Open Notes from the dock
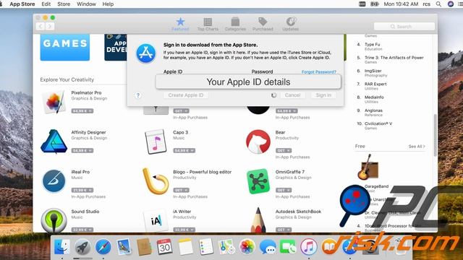 pyautogui.click(x=185, y=247)
